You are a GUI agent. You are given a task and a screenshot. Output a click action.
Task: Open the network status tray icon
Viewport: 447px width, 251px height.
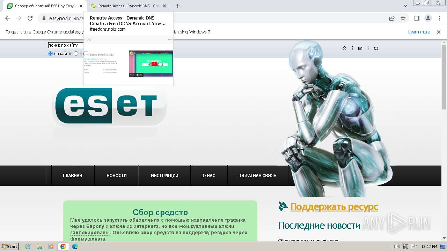405,246
